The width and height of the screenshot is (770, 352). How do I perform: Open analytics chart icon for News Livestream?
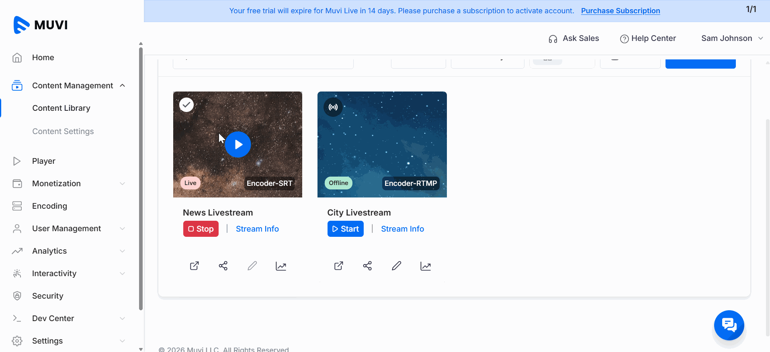[x=281, y=266]
